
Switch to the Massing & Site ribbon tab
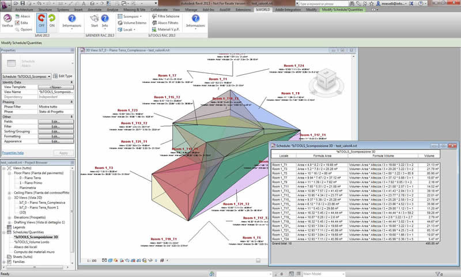pyautogui.click(x=134, y=10)
